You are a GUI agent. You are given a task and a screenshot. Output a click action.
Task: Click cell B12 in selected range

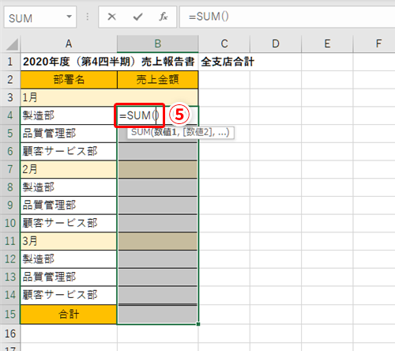pos(157,259)
